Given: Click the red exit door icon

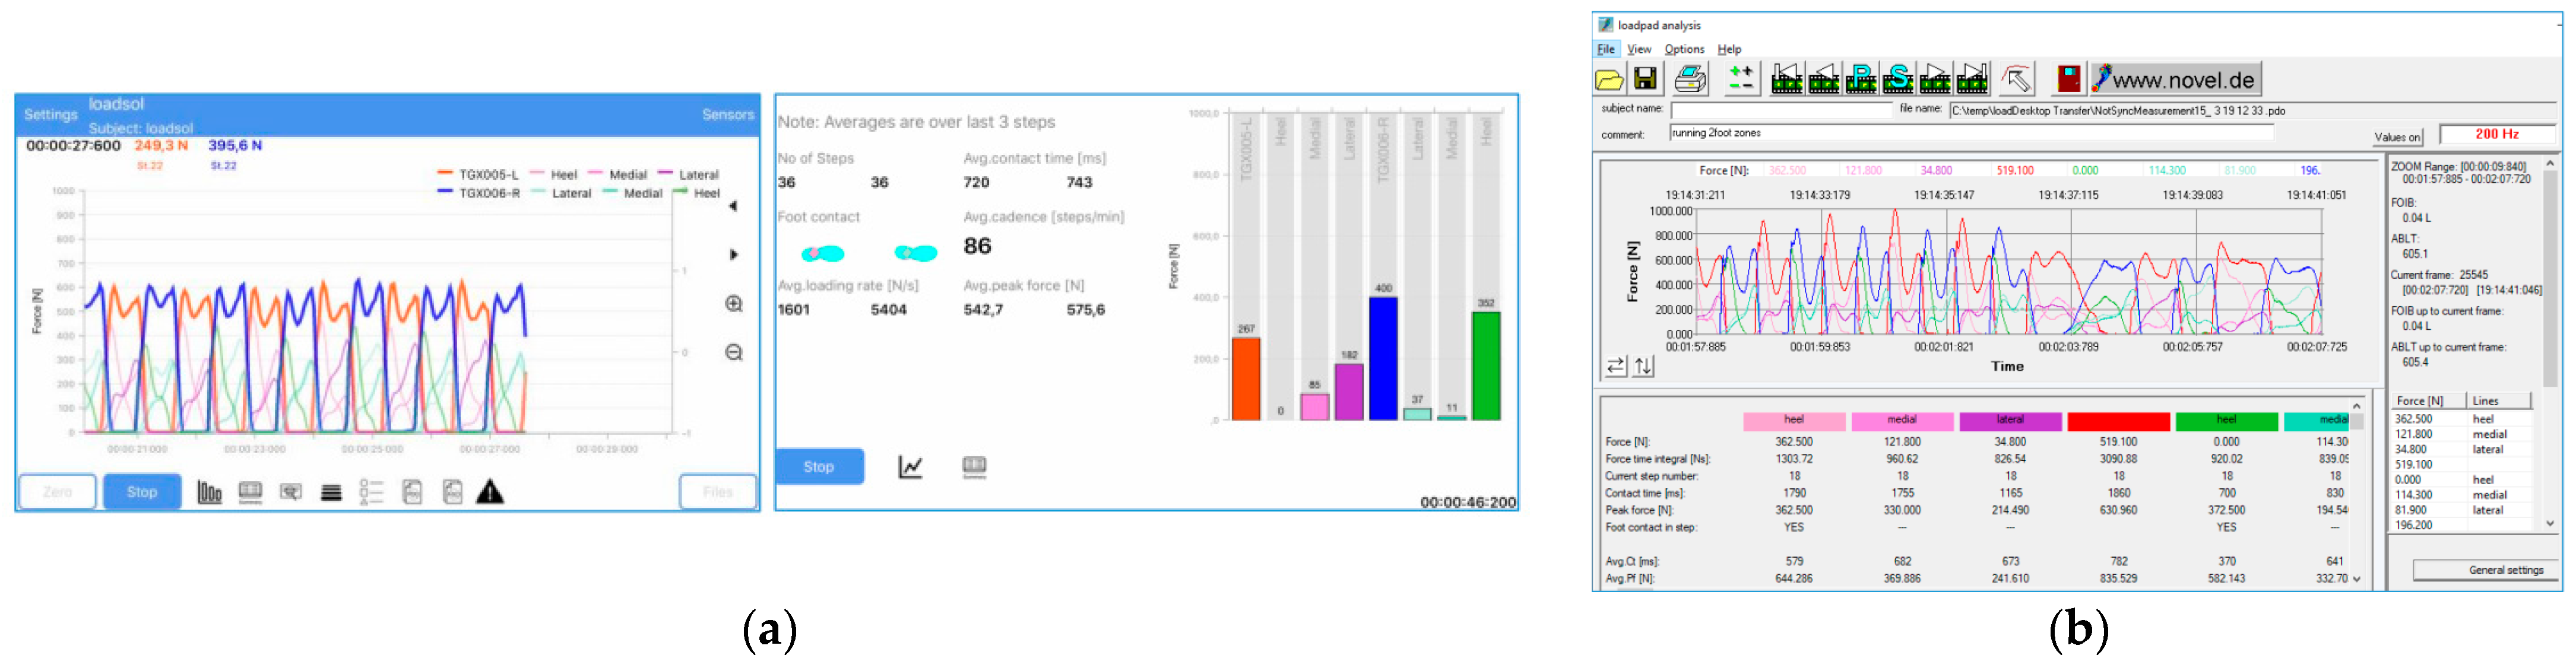Looking at the screenshot, I should (x=2068, y=78).
